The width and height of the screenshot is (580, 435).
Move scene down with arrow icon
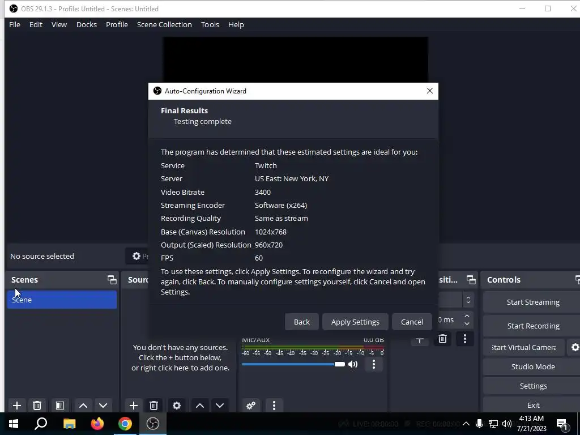click(103, 406)
